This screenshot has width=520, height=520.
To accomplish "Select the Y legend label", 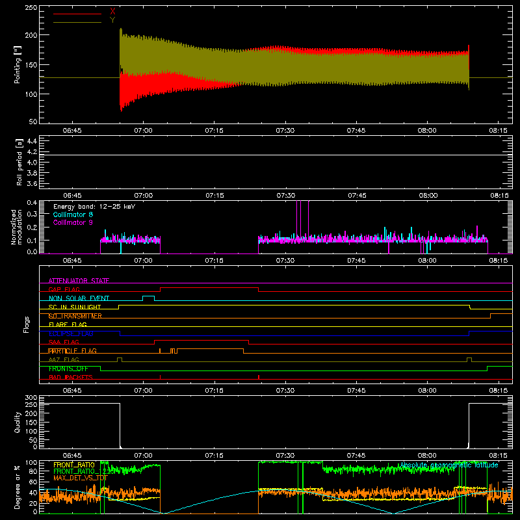I will click(x=112, y=20).
